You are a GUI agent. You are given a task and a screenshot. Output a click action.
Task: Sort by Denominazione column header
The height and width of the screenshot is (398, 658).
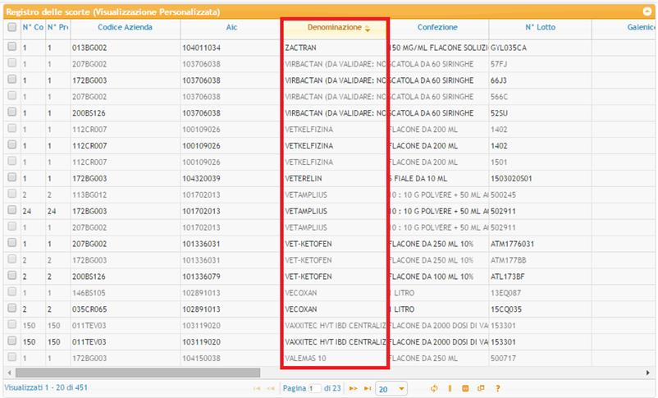pos(334,27)
